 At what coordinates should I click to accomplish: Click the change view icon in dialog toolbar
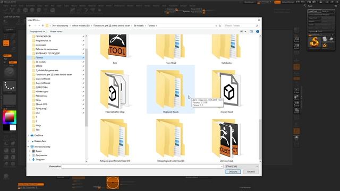[x=242, y=32]
